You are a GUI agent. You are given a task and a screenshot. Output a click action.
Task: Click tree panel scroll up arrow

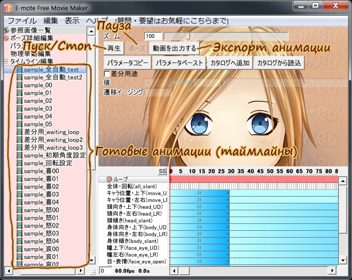(91, 31)
